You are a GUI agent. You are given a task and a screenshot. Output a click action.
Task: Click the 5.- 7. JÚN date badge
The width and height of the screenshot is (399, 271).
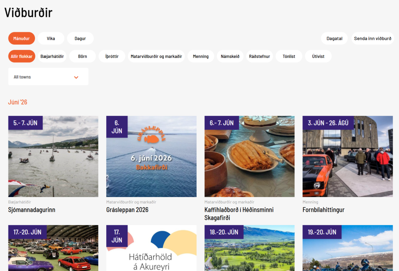pos(25,123)
